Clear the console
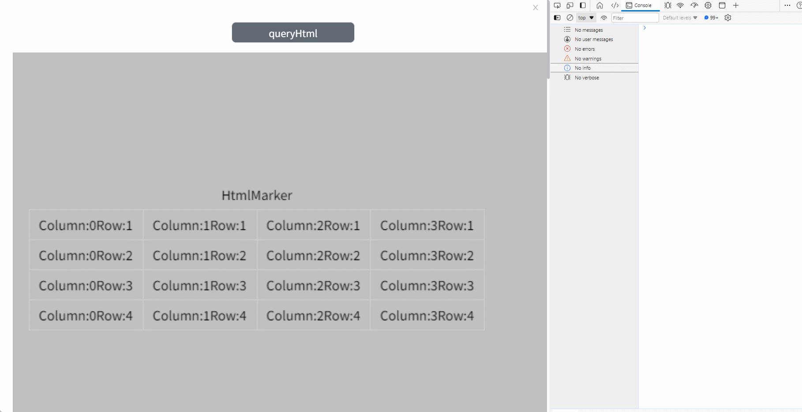Image resolution: width=802 pixels, height=412 pixels. (x=570, y=18)
